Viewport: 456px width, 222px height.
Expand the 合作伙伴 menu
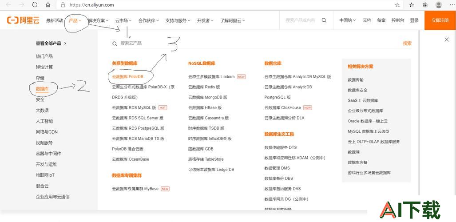click(x=149, y=20)
